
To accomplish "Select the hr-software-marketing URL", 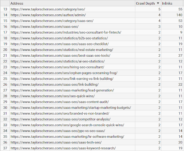I will 67,137.
